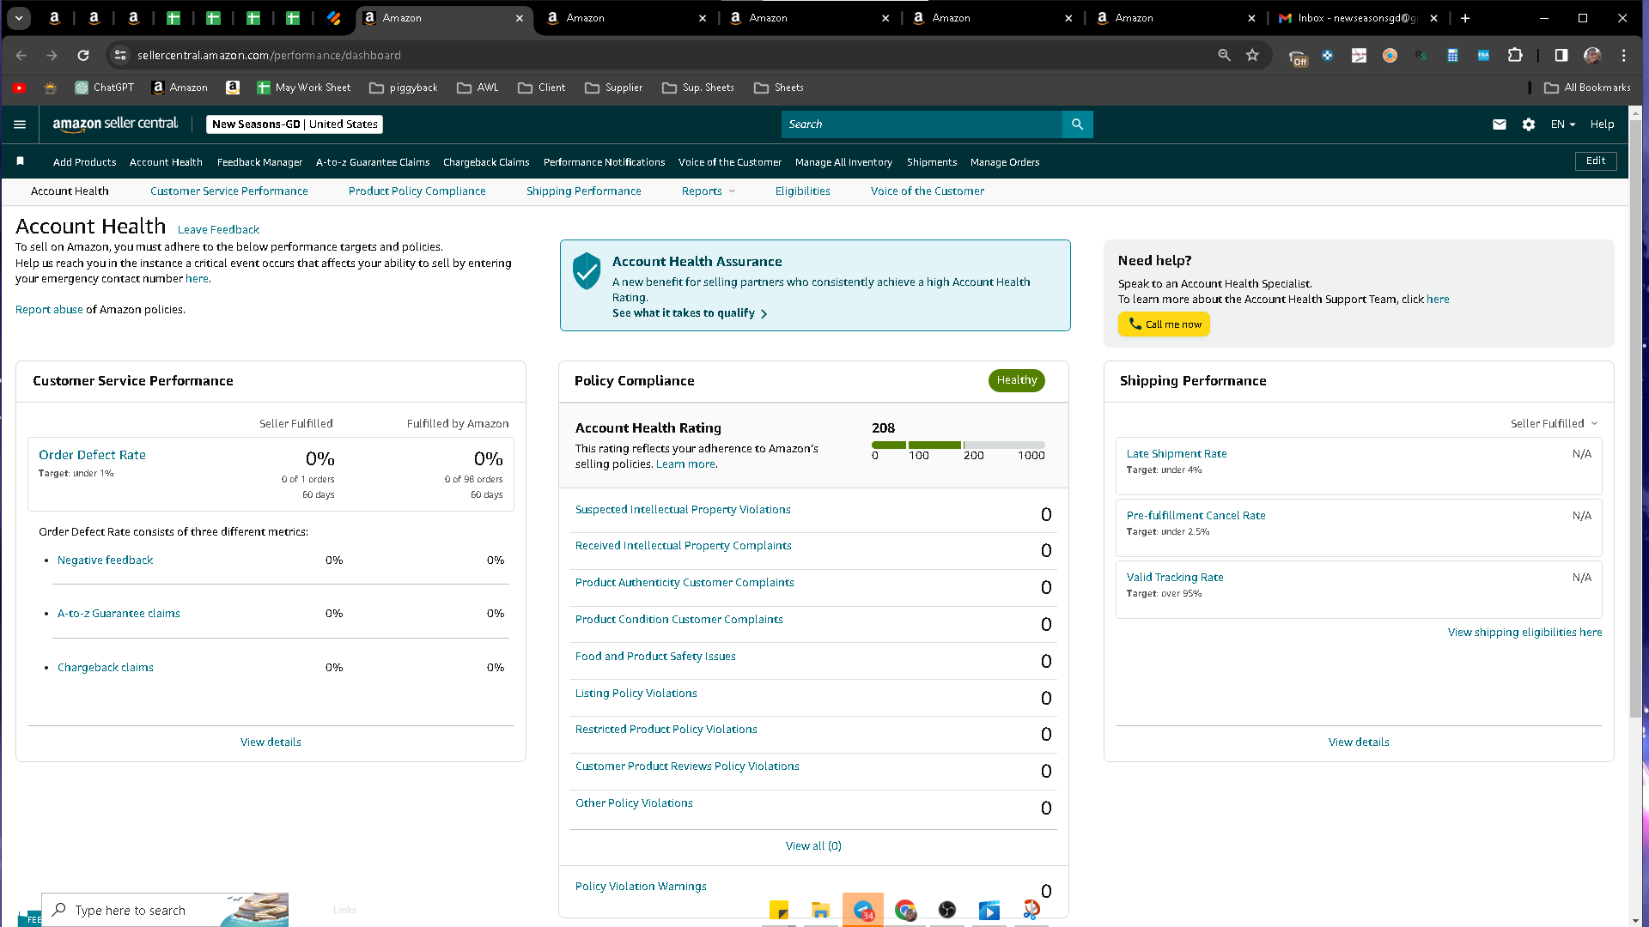Switch to the Eligibilities tab
This screenshot has height=927, width=1649.
[x=803, y=191]
